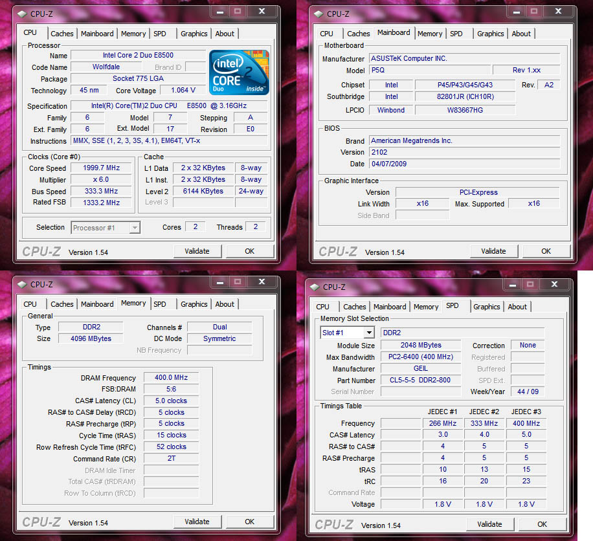Click the Intel Core 2 Duo logo

[x=239, y=72]
